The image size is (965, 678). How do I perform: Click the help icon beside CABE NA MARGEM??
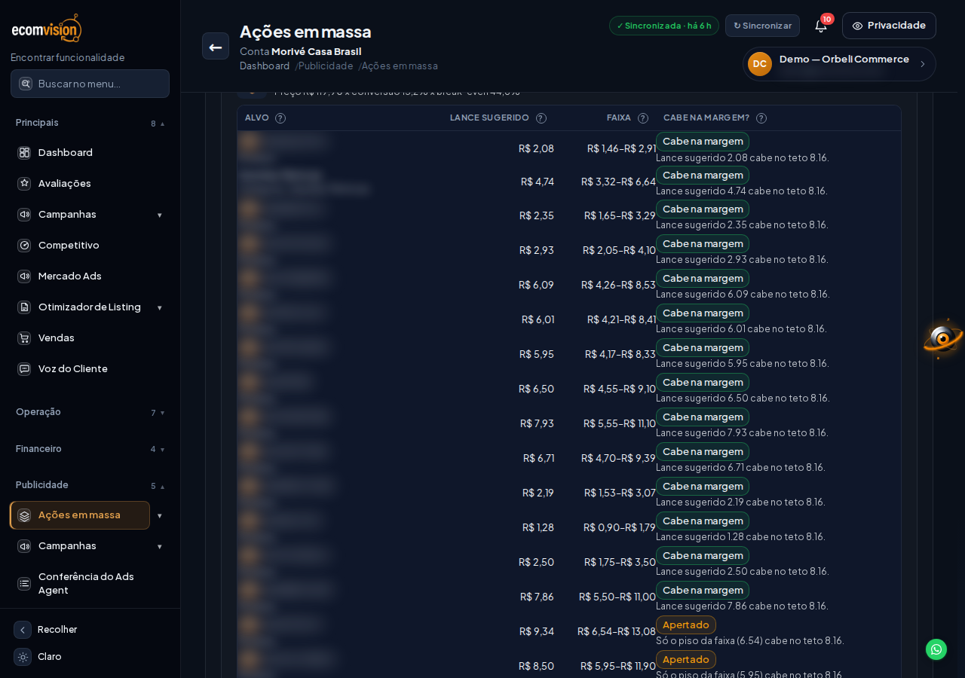tap(761, 118)
